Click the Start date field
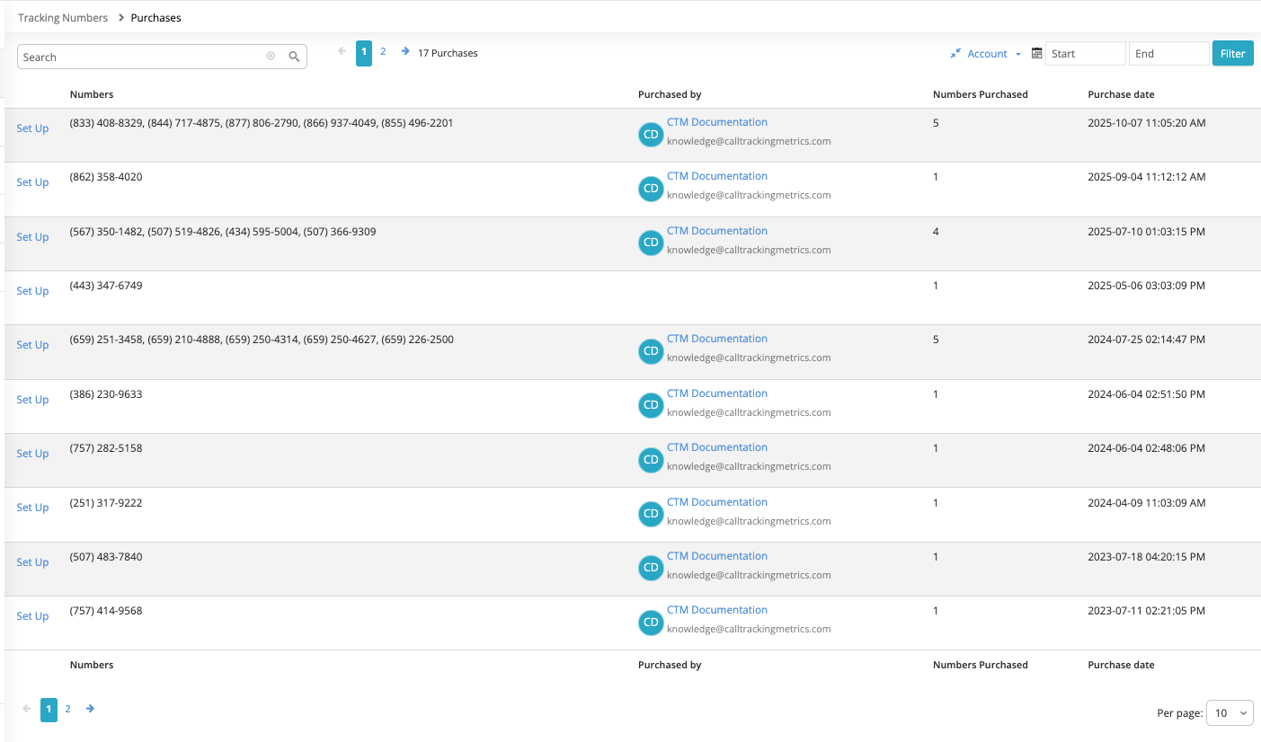 (x=1086, y=54)
